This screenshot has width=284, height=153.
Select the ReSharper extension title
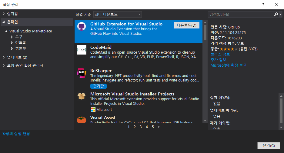(101, 71)
